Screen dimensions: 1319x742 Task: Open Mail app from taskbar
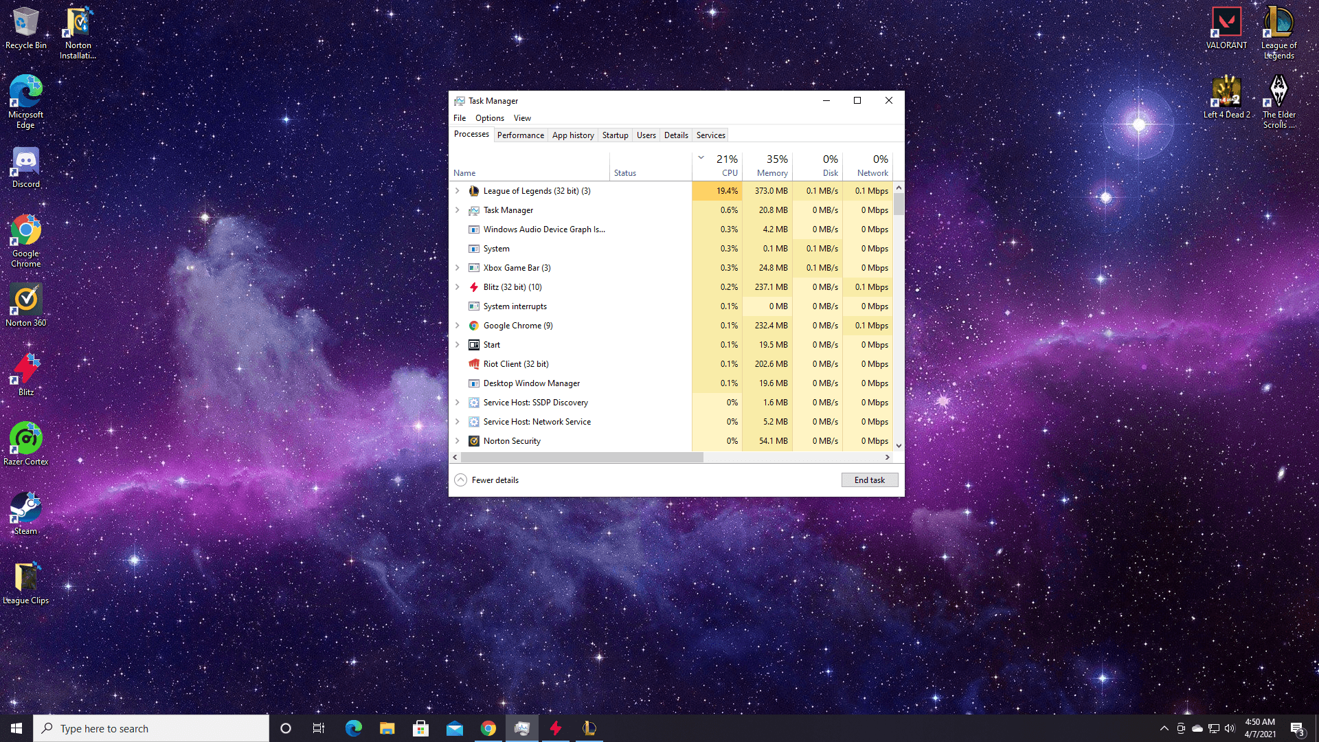454,728
